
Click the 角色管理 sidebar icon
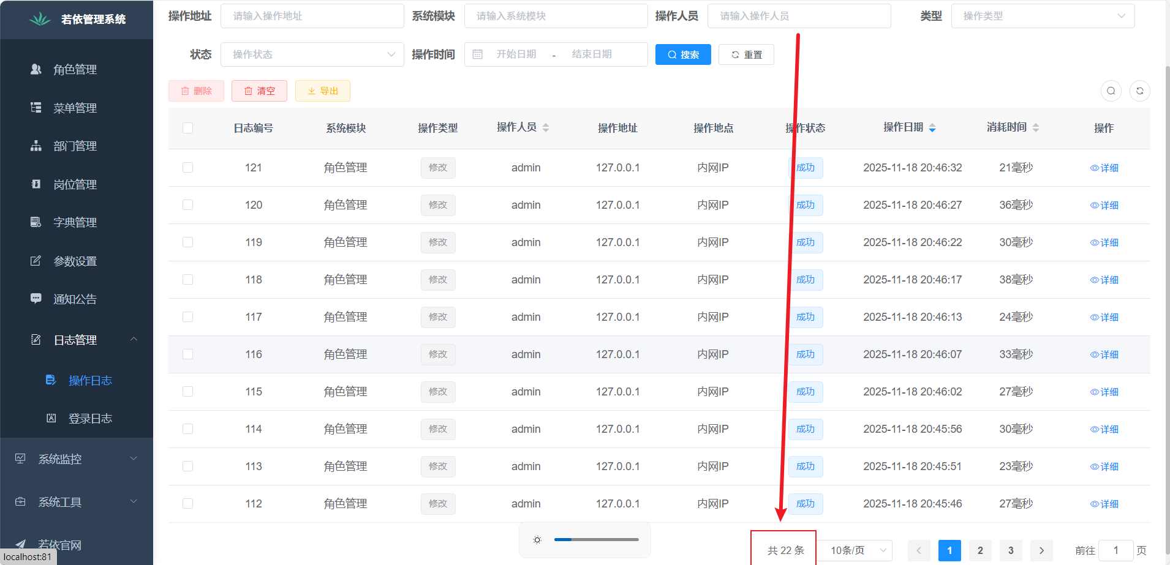pyautogui.click(x=36, y=69)
